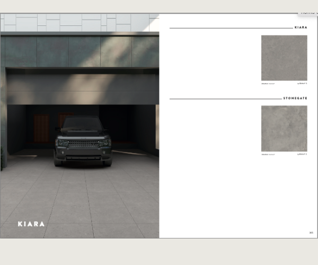Click the STONEGATE section heading
This screenshot has height=265, width=318.
(x=295, y=99)
